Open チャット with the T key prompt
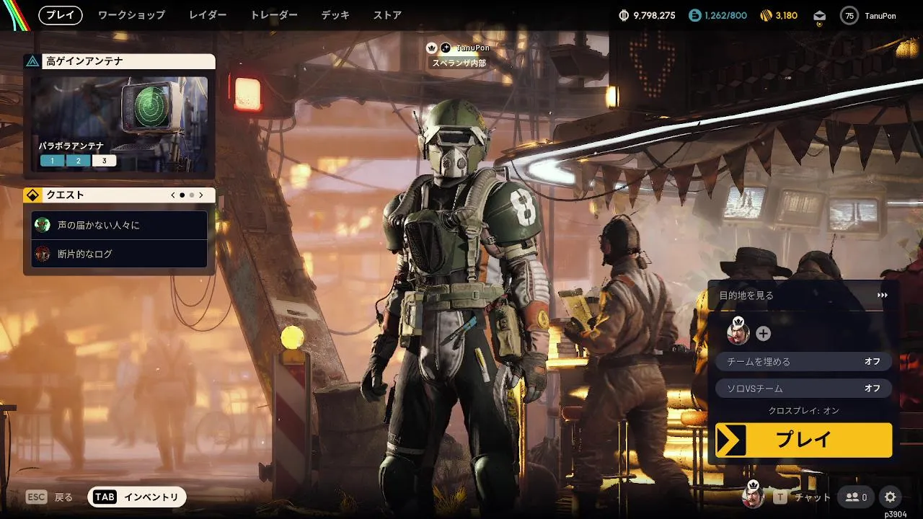Image resolution: width=923 pixels, height=519 pixels. click(802, 497)
